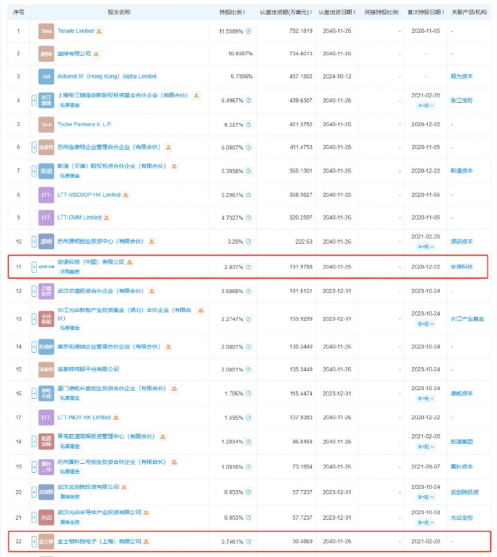
Task: Show history clock icon next to 2.2747%
Action: pyautogui.click(x=248, y=319)
